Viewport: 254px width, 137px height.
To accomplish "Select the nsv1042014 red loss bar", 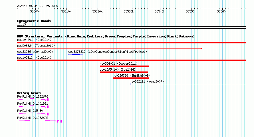I will point(131,43).
